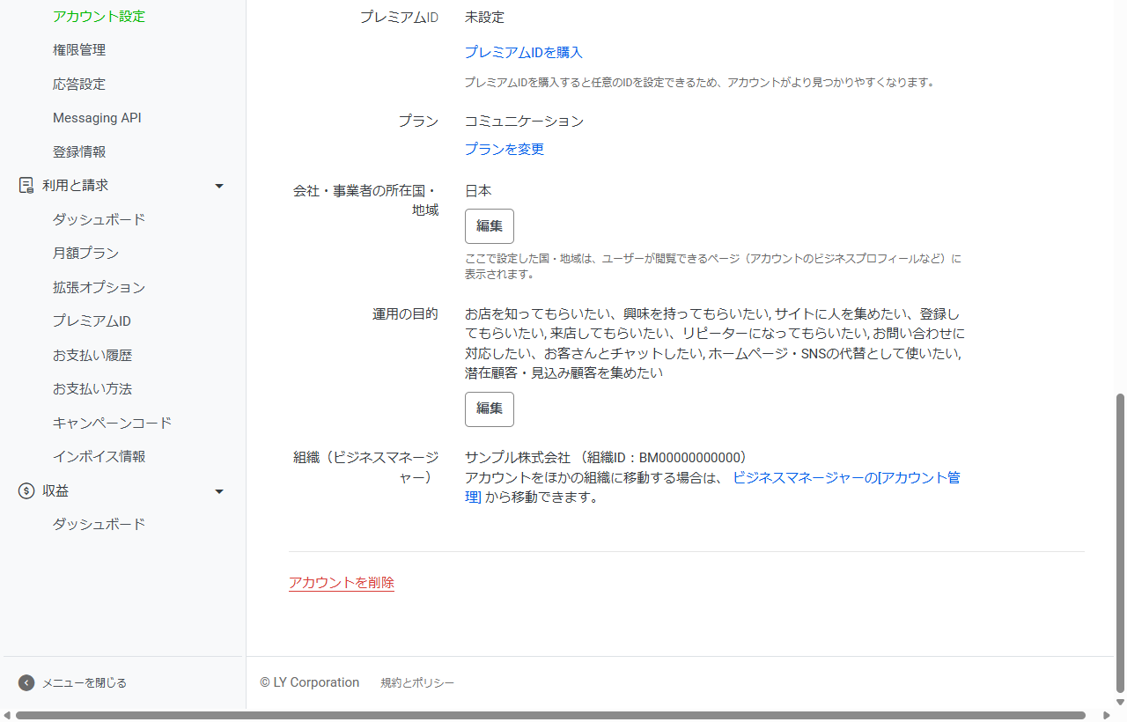The height and width of the screenshot is (722, 1127).
Task: Click the 日本 country value
Action: click(478, 191)
